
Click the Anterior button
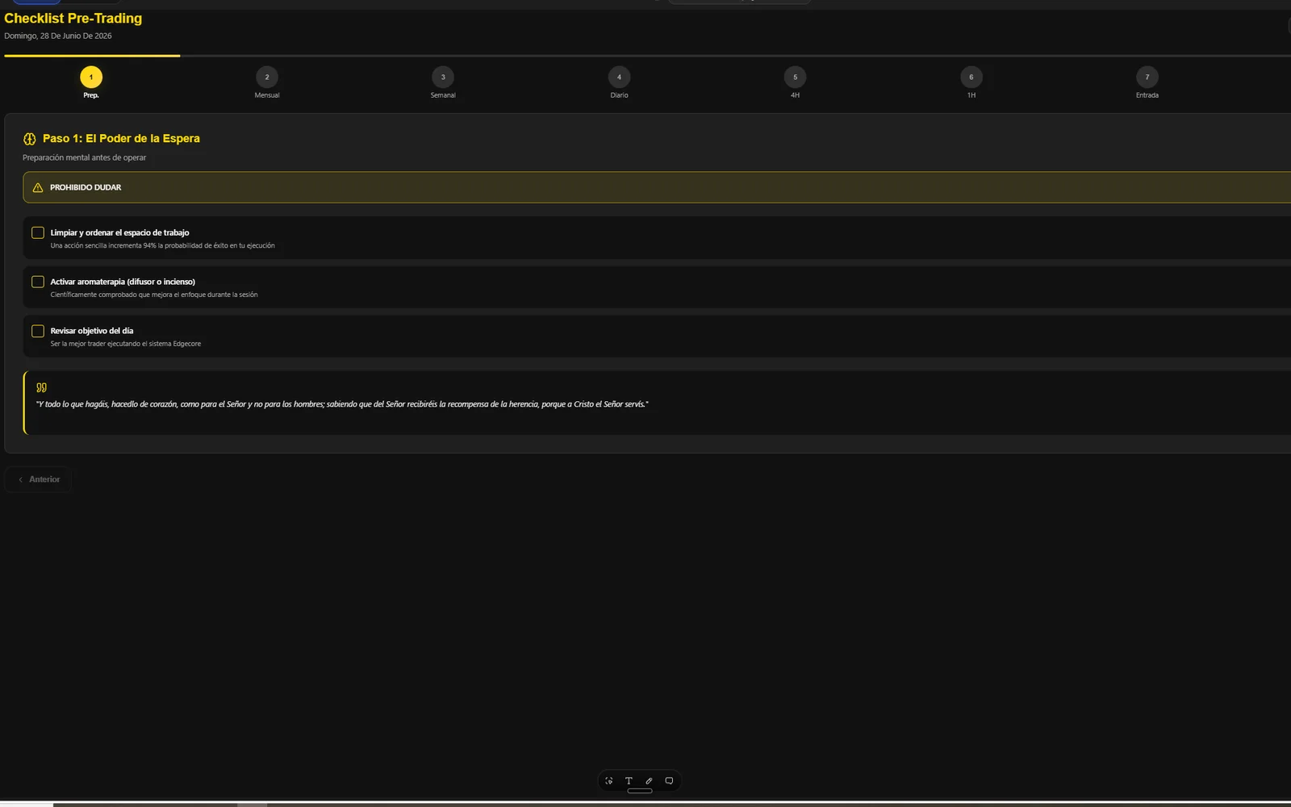[39, 479]
